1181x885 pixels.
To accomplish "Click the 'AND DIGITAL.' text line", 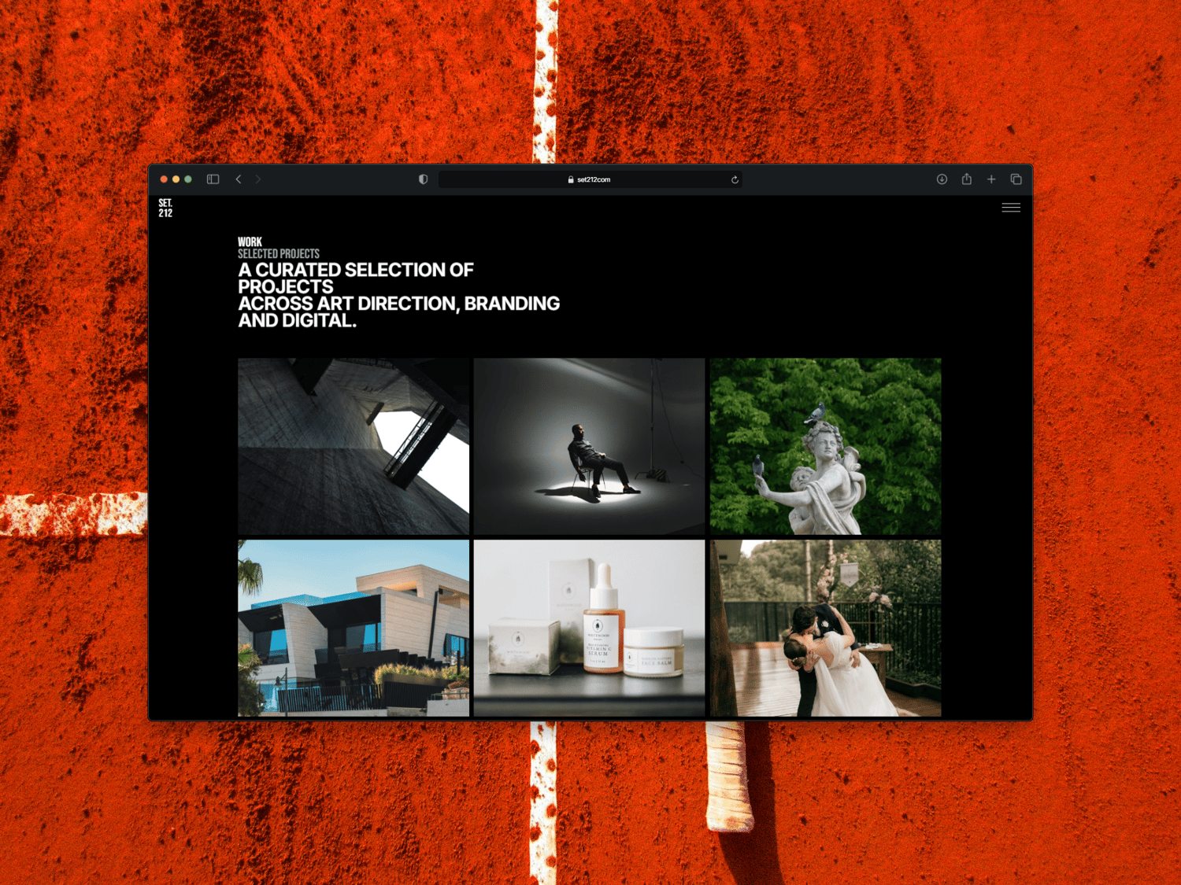I will [x=298, y=320].
